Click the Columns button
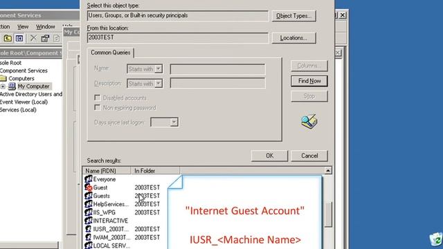The width and height of the screenshot is (443, 249). [309, 66]
